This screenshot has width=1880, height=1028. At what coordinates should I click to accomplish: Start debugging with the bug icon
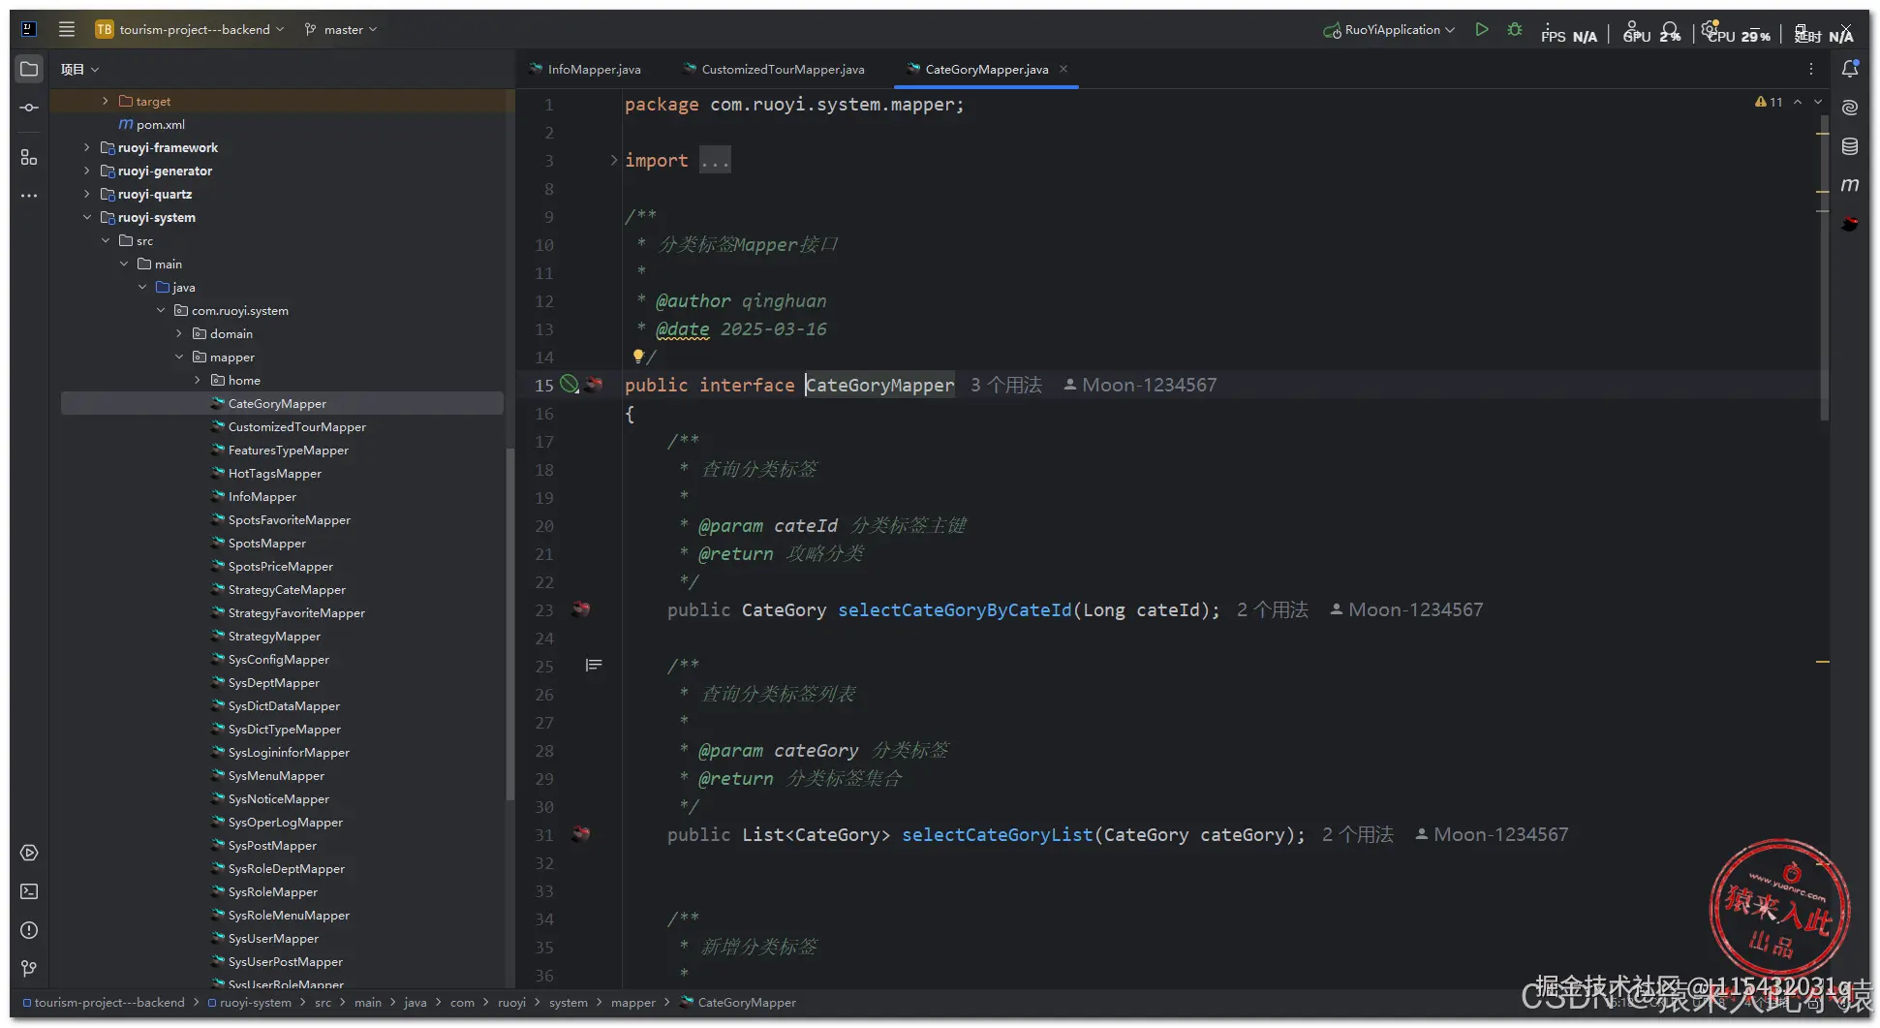pyautogui.click(x=1515, y=30)
